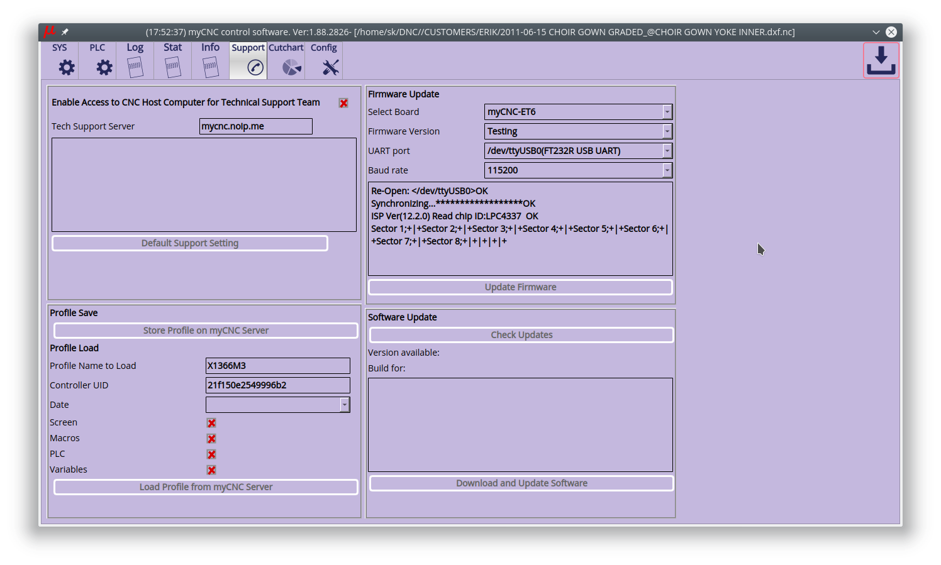Click the Tech Support Server input field
The image size is (941, 565).
255,126
